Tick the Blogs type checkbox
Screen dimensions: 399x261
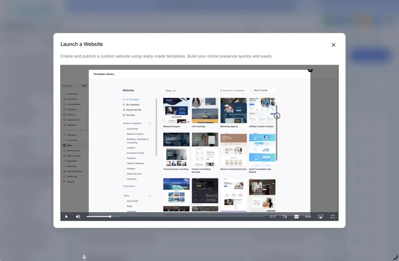pos(125,206)
